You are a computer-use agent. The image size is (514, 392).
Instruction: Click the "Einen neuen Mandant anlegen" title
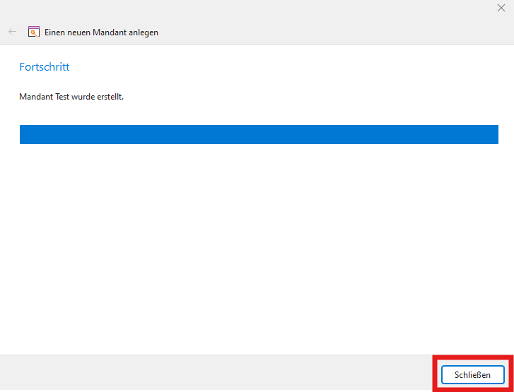[101, 32]
